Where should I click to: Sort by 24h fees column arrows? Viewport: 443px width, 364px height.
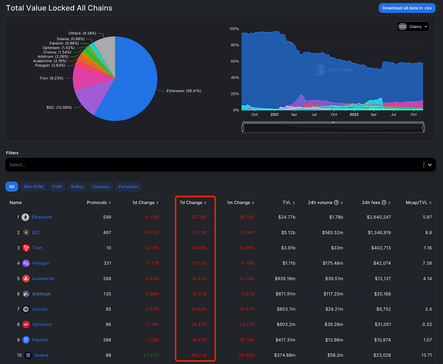point(389,203)
